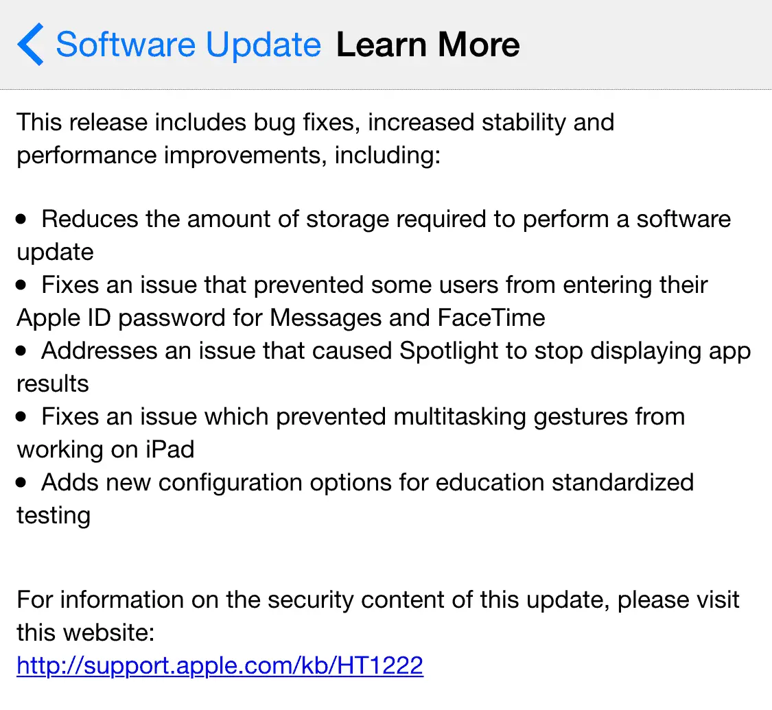772x710 pixels.
Task: Click bullet dot before "Reduces the amount"
Action: coord(22,219)
